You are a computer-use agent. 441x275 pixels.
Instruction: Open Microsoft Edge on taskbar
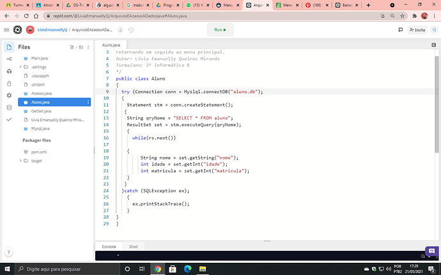(188, 269)
